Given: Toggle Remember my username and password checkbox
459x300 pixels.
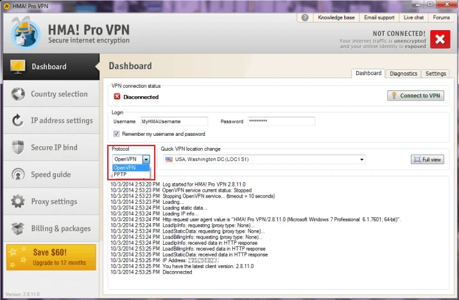Looking at the screenshot, I should coord(116,134).
